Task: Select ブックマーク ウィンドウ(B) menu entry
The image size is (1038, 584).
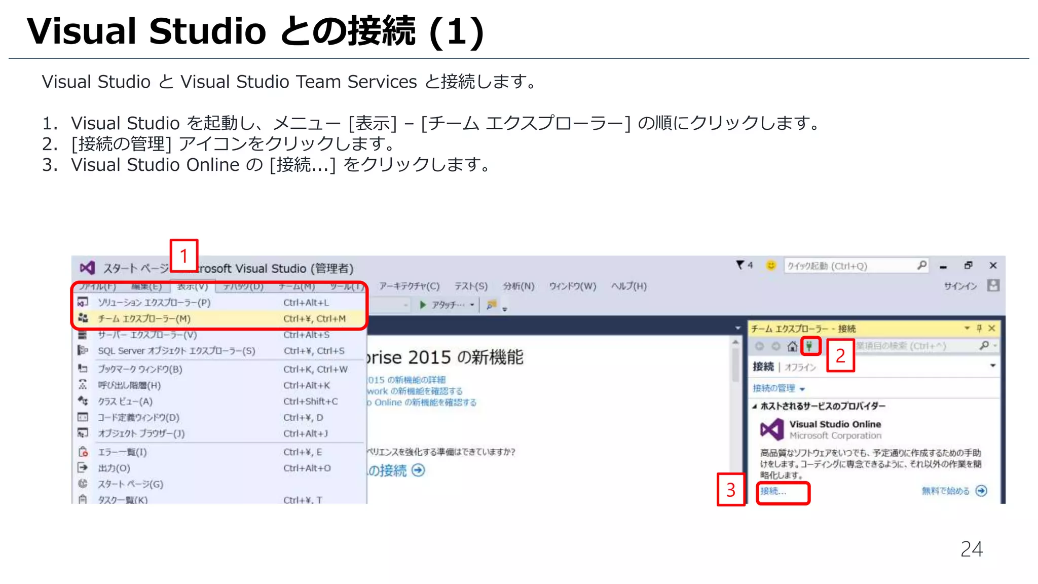Action: click(219, 369)
